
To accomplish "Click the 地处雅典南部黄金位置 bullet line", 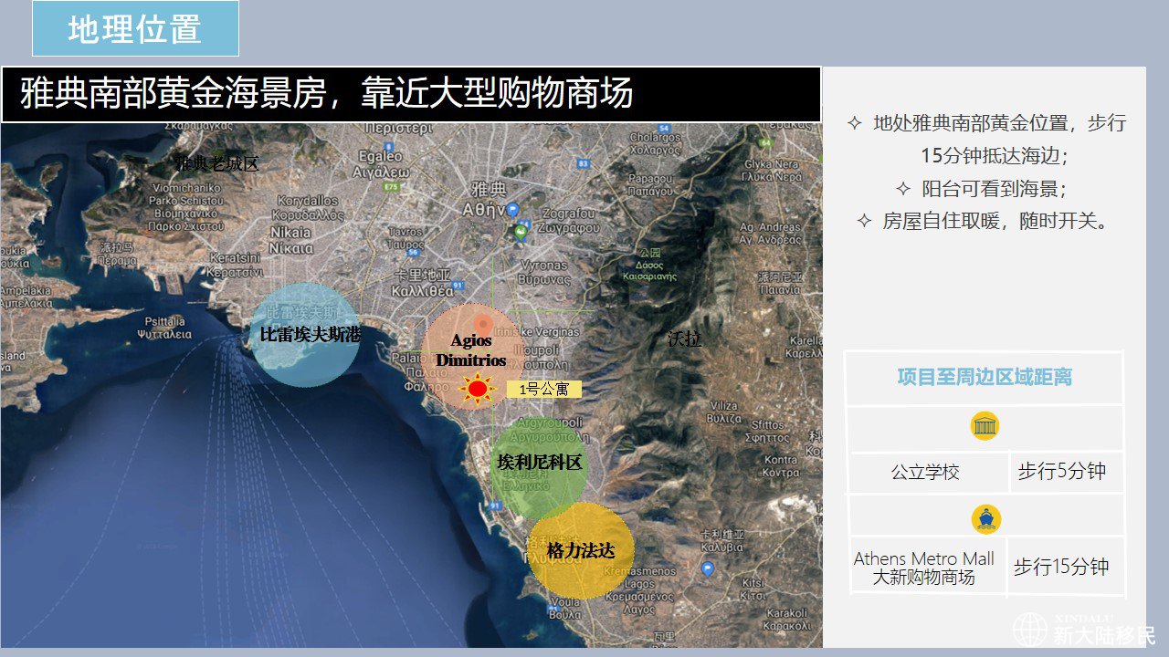I will click(x=985, y=140).
